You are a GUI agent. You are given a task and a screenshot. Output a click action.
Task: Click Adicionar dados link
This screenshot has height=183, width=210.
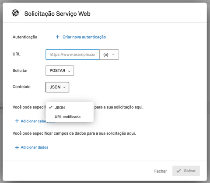pyautogui.click(x=34, y=147)
